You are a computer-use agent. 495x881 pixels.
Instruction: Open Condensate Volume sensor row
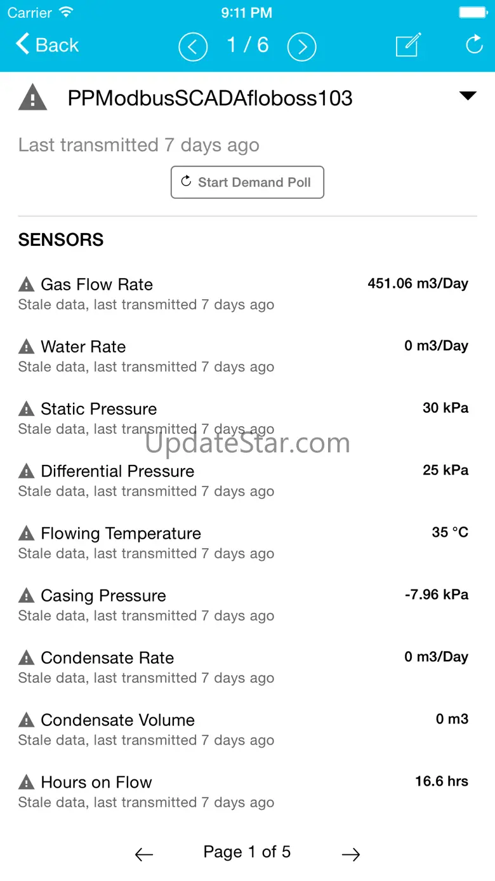tap(247, 729)
